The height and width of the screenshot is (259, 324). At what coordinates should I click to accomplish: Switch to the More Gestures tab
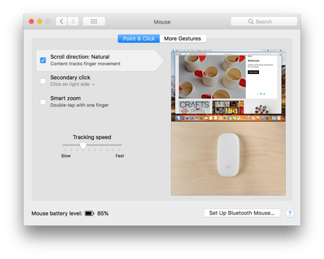[x=183, y=39]
